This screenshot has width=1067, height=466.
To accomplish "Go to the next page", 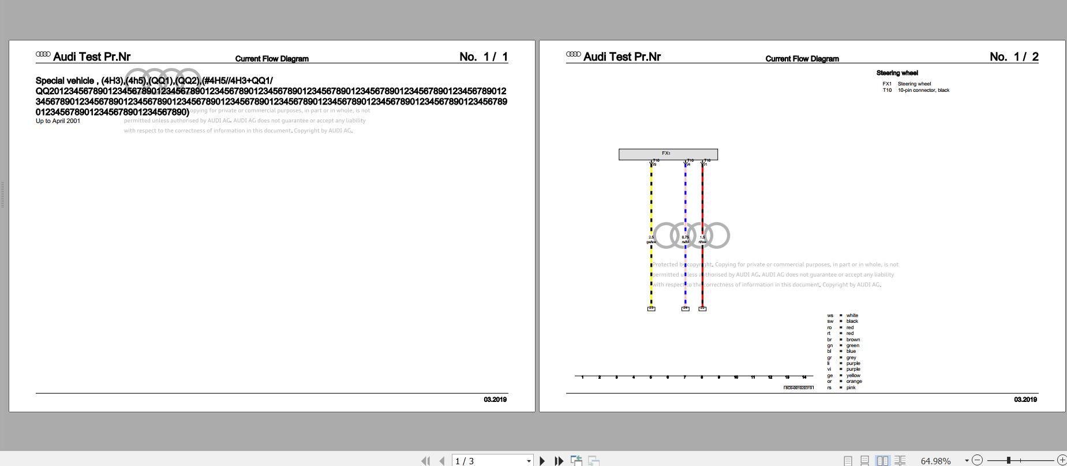I will (542, 460).
